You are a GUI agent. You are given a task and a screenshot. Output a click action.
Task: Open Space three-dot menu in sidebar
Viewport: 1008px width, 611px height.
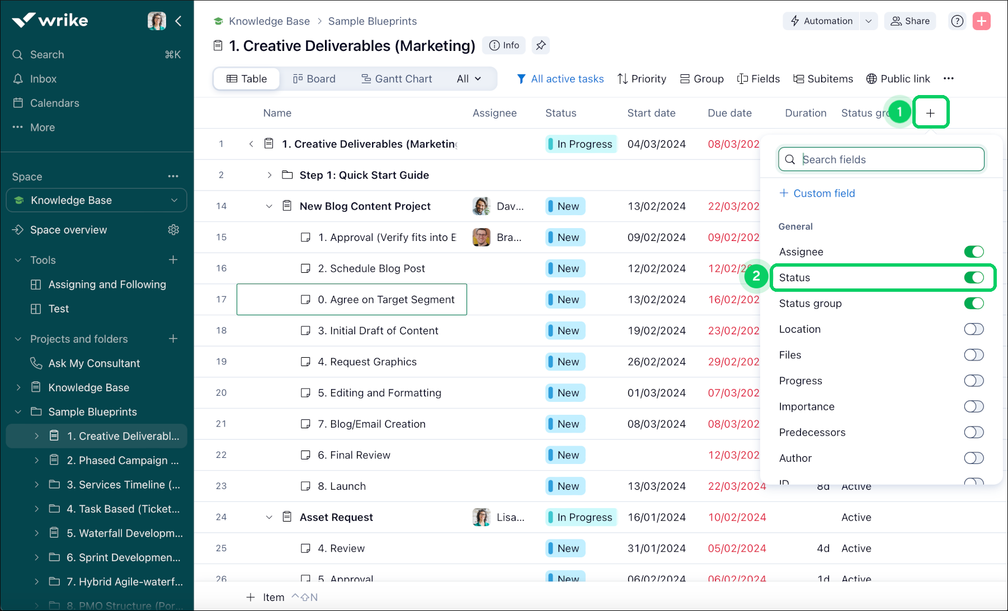(173, 177)
